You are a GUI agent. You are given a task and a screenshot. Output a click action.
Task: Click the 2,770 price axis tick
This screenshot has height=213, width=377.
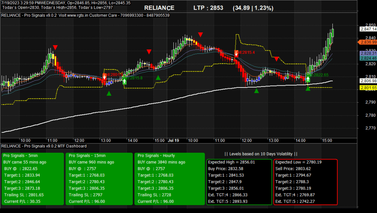[x=370, y=128]
